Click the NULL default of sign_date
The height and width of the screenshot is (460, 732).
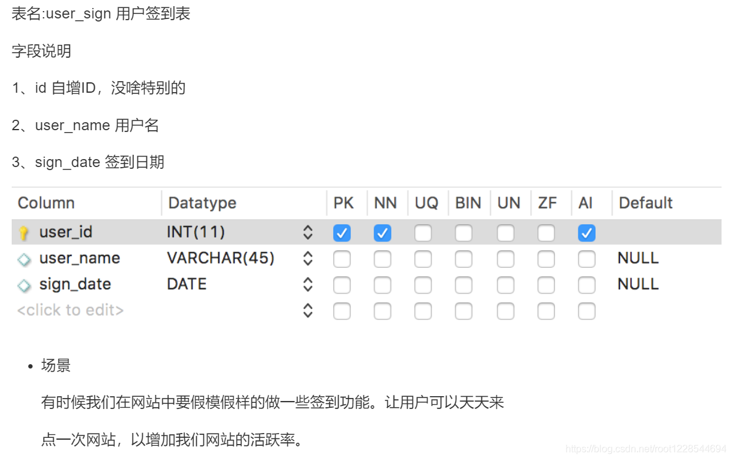click(x=638, y=284)
